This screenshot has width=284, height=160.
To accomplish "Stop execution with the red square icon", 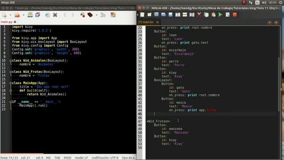I will (x=235, y=15).
